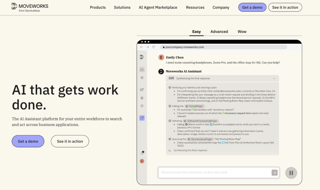Open the Resources menu

(195, 7)
